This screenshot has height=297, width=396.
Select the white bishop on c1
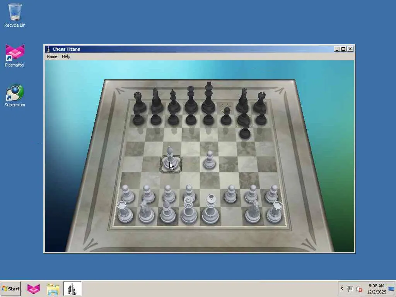[x=167, y=212]
